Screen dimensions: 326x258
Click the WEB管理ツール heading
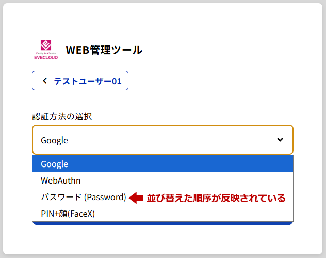click(104, 50)
